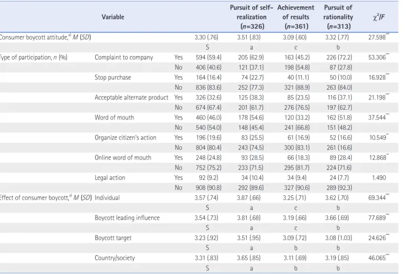Select the cell "3.08 (1.03)"
Image resolution: width=406 pixels, height=274 pixels.
[x=339, y=238]
